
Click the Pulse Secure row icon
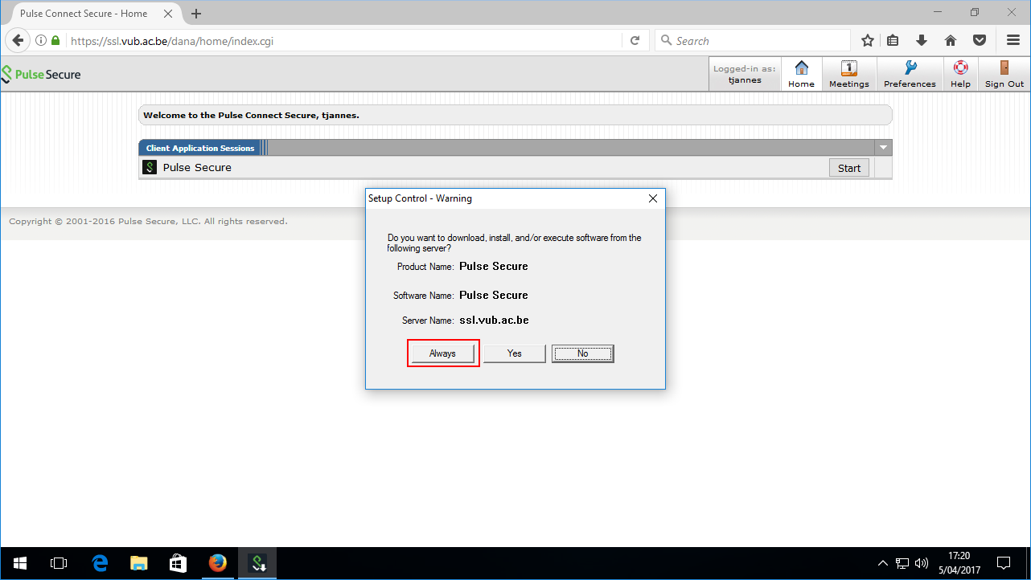pyautogui.click(x=150, y=167)
